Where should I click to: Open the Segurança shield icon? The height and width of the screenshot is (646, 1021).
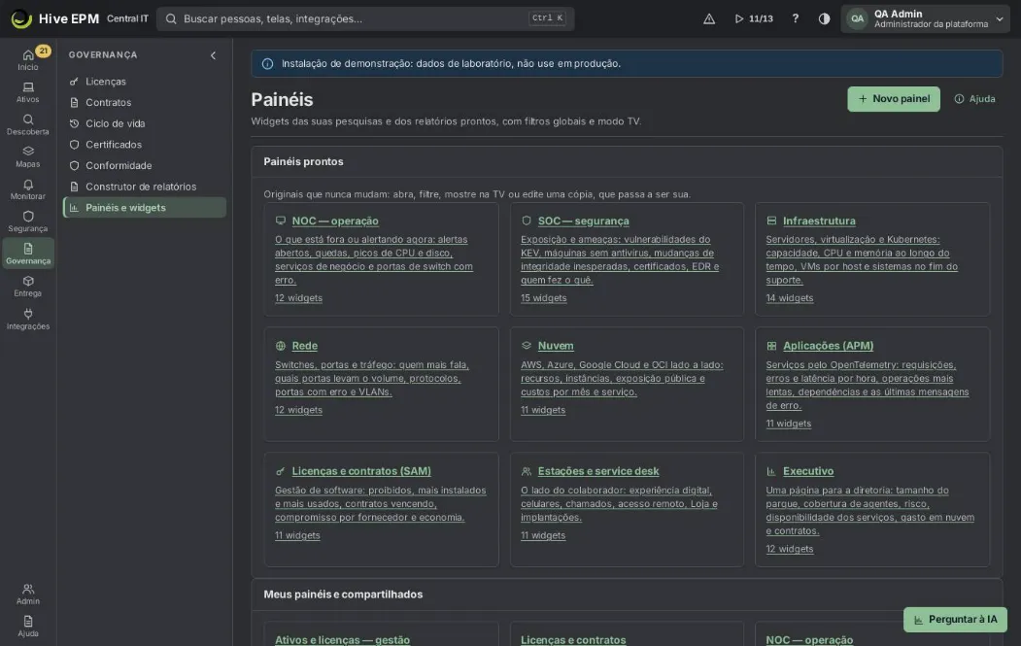pyautogui.click(x=28, y=221)
